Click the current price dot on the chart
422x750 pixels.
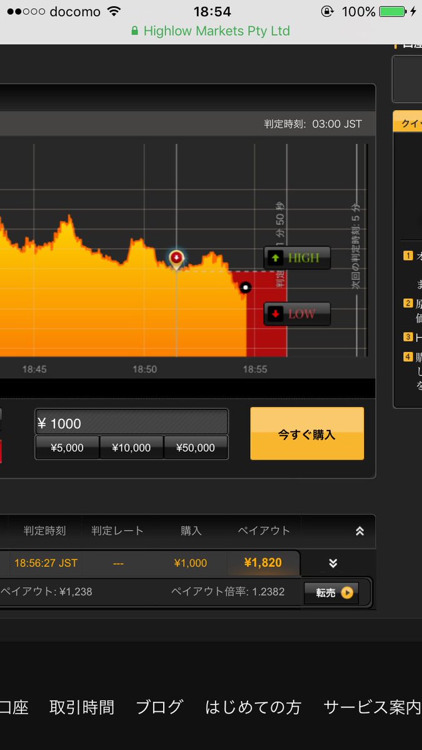(246, 287)
